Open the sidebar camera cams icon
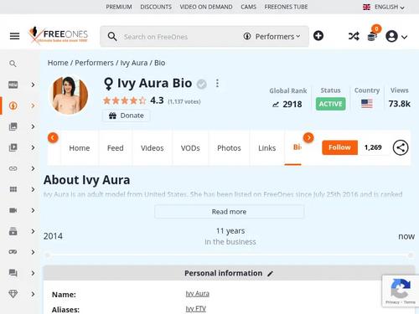Viewport: 419px width, 314px height. click(13, 210)
